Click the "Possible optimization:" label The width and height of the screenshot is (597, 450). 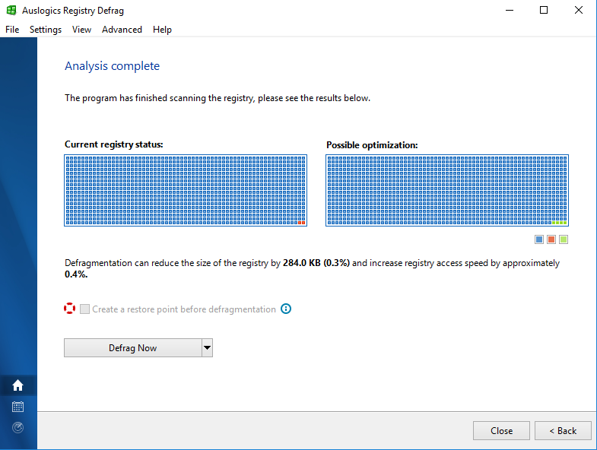coord(372,145)
